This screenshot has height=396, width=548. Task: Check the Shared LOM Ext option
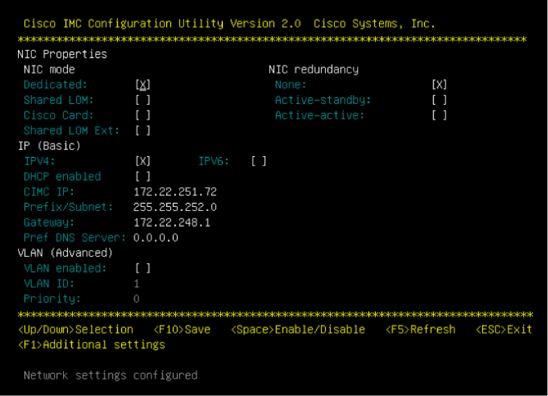(143, 131)
